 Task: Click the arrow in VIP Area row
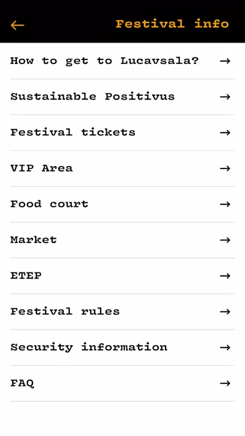pyautogui.click(x=225, y=169)
